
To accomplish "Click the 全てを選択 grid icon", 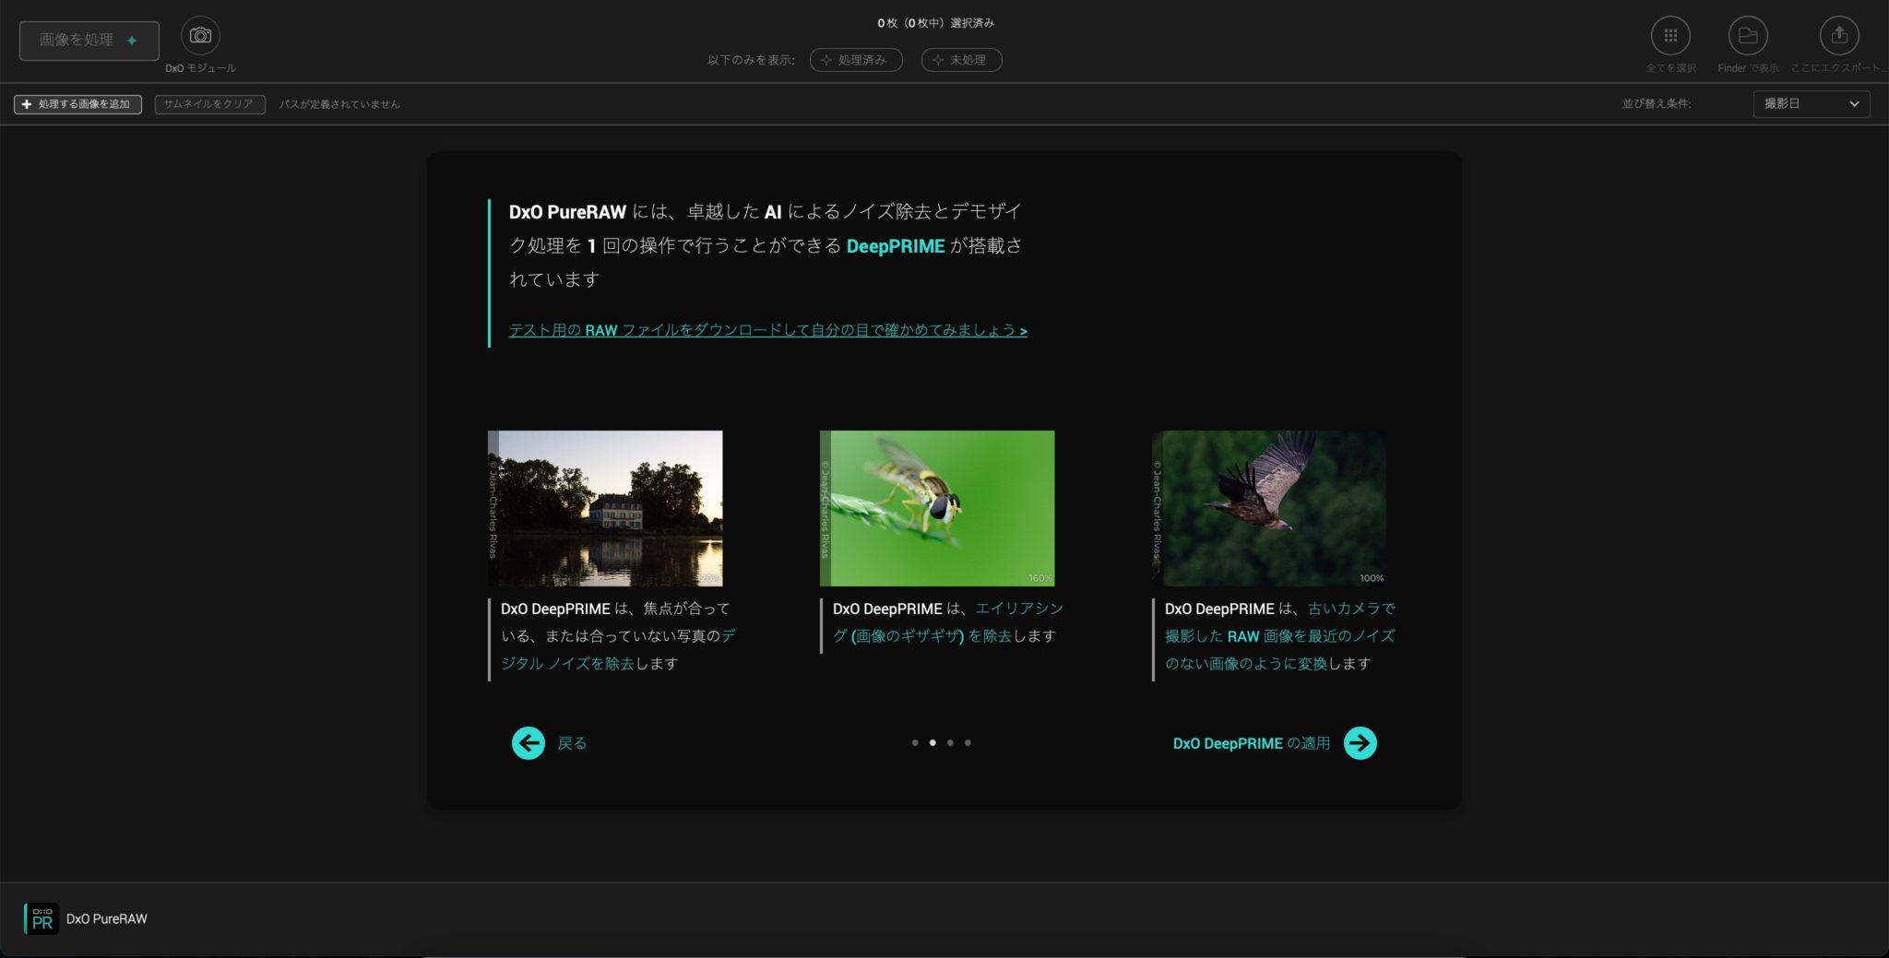I will [x=1670, y=36].
